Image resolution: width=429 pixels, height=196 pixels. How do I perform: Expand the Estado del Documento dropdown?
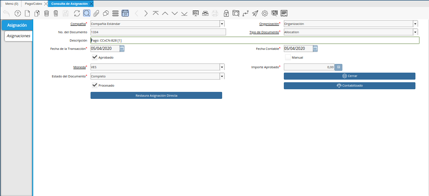click(222, 76)
